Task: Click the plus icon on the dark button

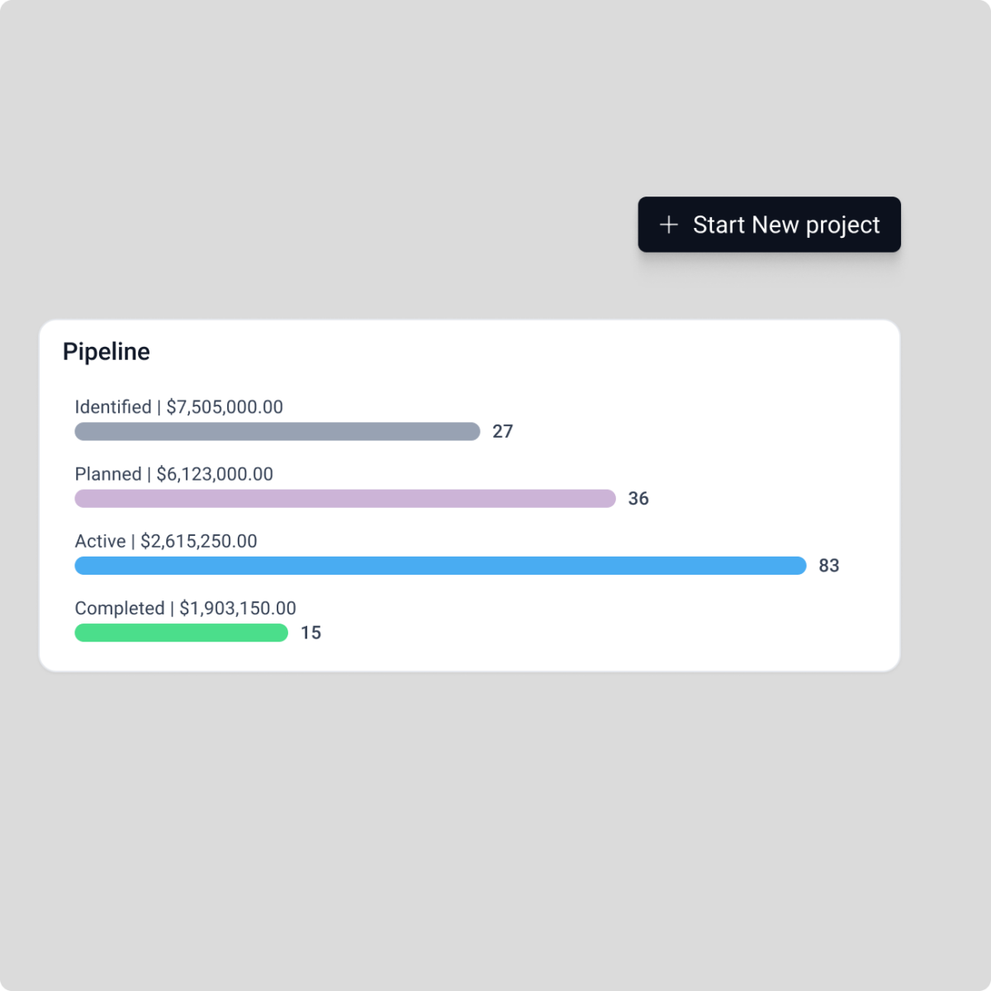Action: coord(669,225)
